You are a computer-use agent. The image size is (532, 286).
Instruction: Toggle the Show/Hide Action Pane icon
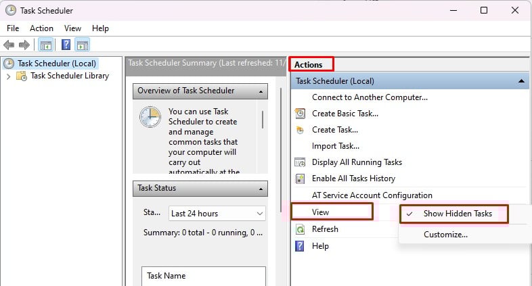83,45
